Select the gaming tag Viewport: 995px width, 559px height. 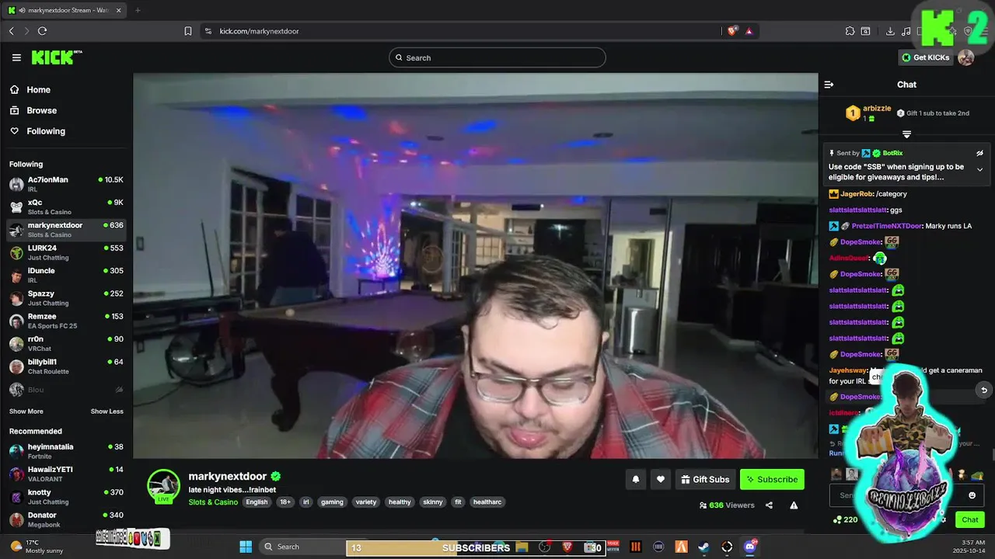[332, 502]
